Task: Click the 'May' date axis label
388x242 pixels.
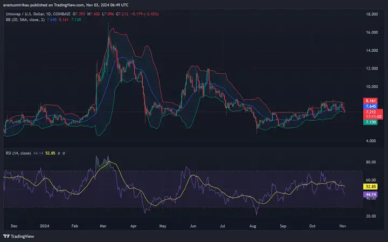Action: [x=163, y=226]
